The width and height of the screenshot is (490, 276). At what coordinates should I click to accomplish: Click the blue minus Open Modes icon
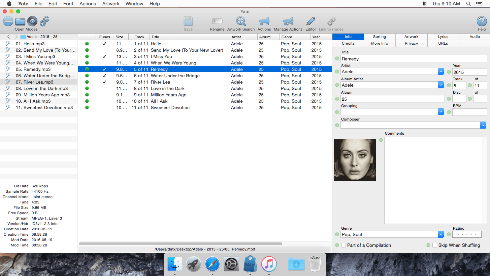pyautogui.click(x=8, y=21)
